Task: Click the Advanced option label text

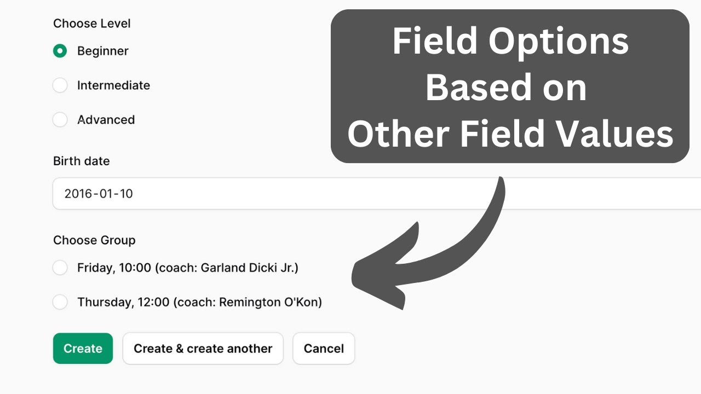Action: (x=106, y=120)
